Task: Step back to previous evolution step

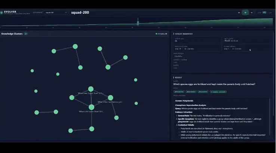Action: (x=239, y=12)
